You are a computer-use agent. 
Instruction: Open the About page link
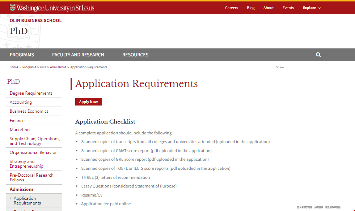[268, 8]
